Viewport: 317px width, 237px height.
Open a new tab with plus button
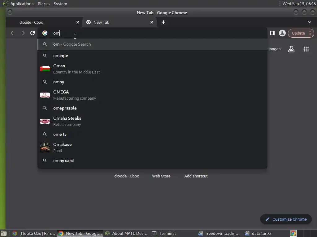pyautogui.click(x=163, y=22)
